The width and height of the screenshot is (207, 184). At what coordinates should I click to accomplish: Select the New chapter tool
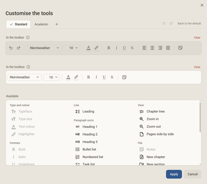pos(152,157)
